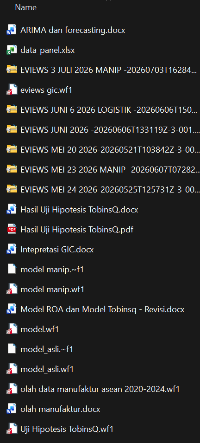The image size is (200, 443).
Task: Select file name ARIMA dan forecasting.docx
Action: pyautogui.click(x=73, y=30)
